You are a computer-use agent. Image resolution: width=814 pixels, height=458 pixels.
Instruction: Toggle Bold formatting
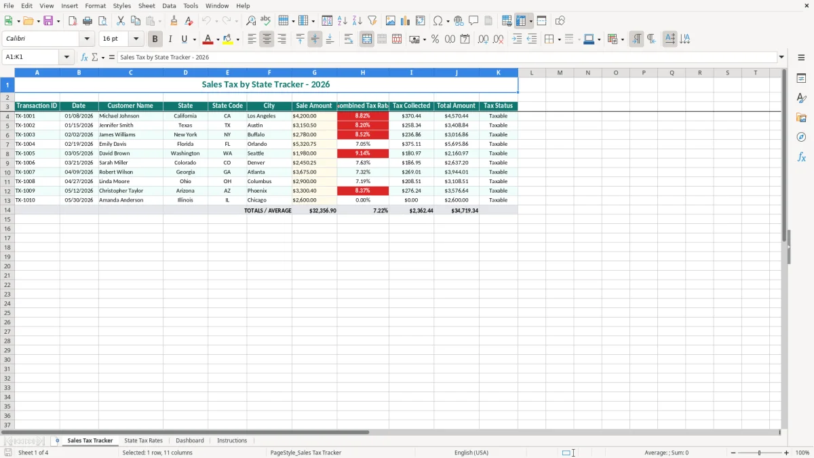[x=155, y=39]
